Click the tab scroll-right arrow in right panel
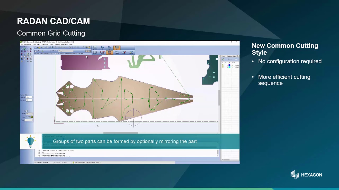The image size is (339, 190). tap(238, 56)
